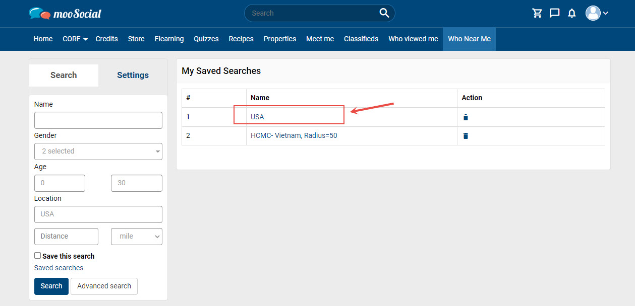Viewport: 635px width, 306px height.
Task: Click the mooSocial logo
Action: 65,14
